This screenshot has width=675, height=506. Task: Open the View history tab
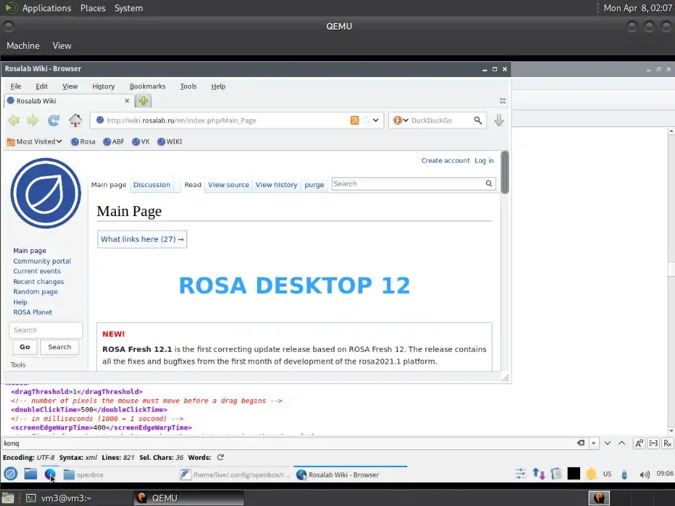[x=276, y=184]
